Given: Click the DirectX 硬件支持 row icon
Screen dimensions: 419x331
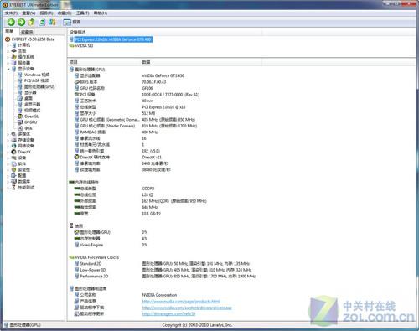Looking at the screenshot, I should pos(77,157).
